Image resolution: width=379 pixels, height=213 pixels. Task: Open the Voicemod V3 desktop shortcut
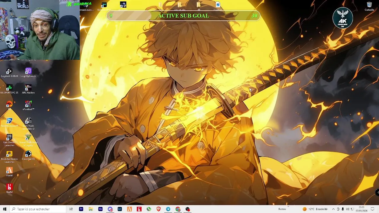pyautogui.click(x=104, y=7)
